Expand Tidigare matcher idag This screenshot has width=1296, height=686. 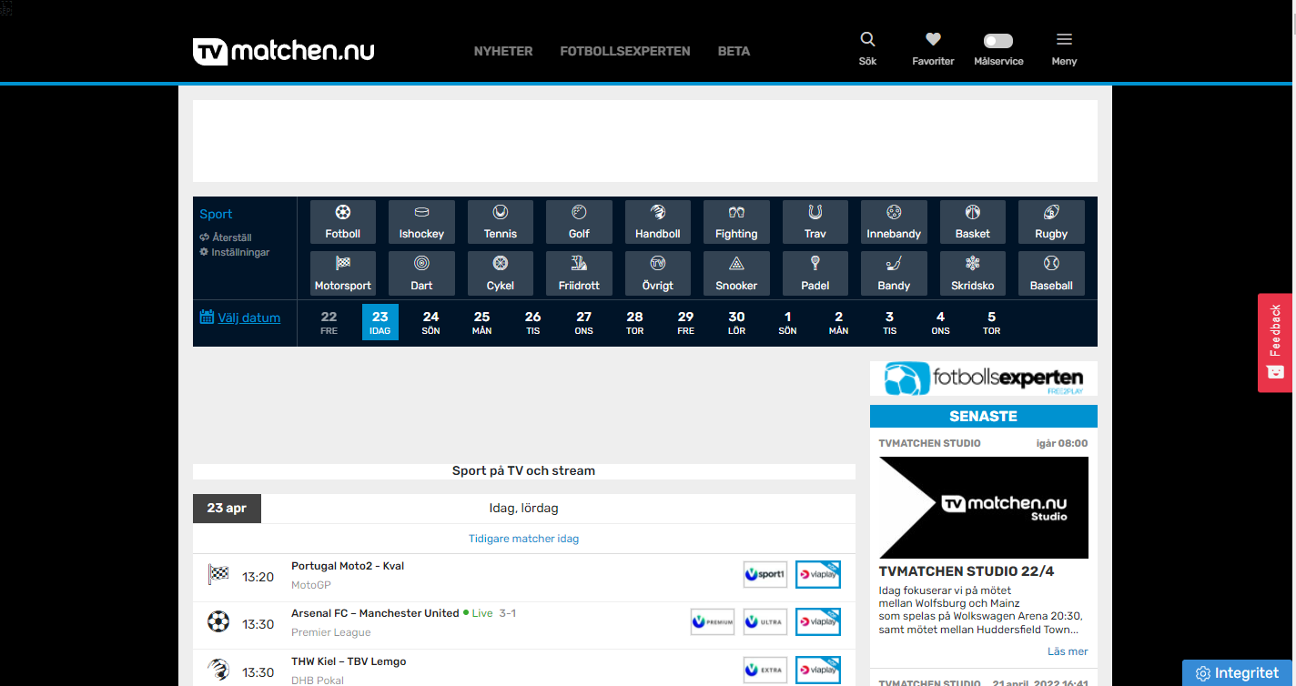coord(523,539)
